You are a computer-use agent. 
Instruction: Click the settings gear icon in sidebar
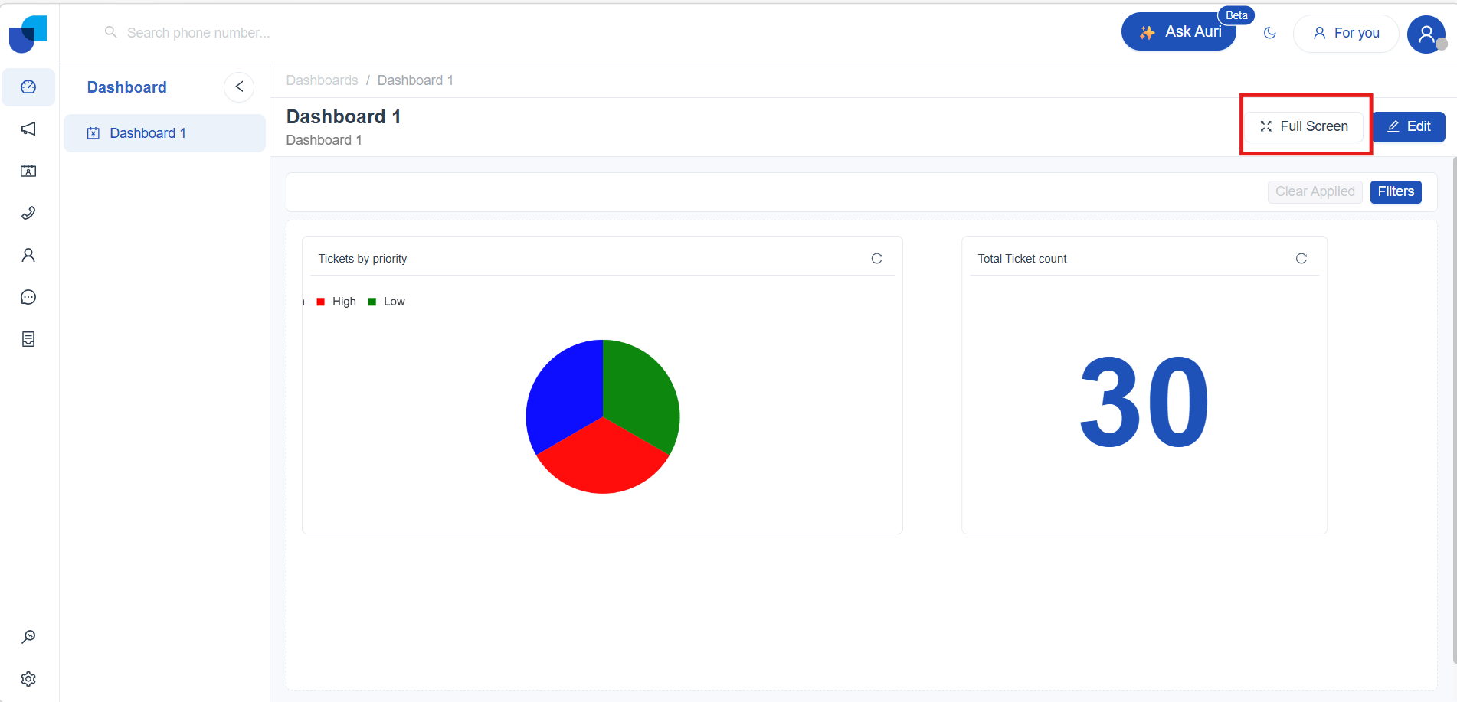point(28,679)
